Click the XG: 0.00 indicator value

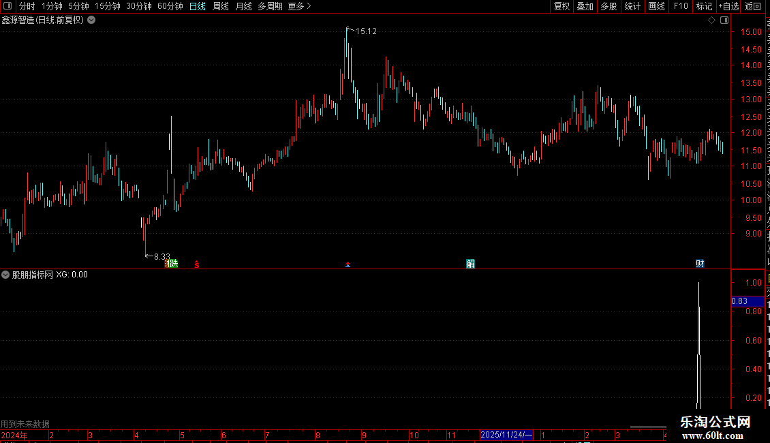click(72, 275)
